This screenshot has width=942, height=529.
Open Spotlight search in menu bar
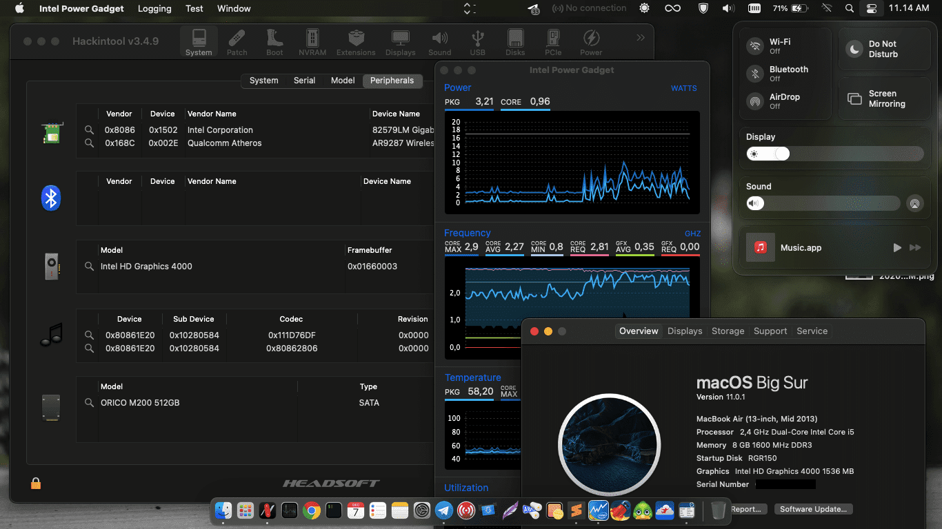click(849, 8)
